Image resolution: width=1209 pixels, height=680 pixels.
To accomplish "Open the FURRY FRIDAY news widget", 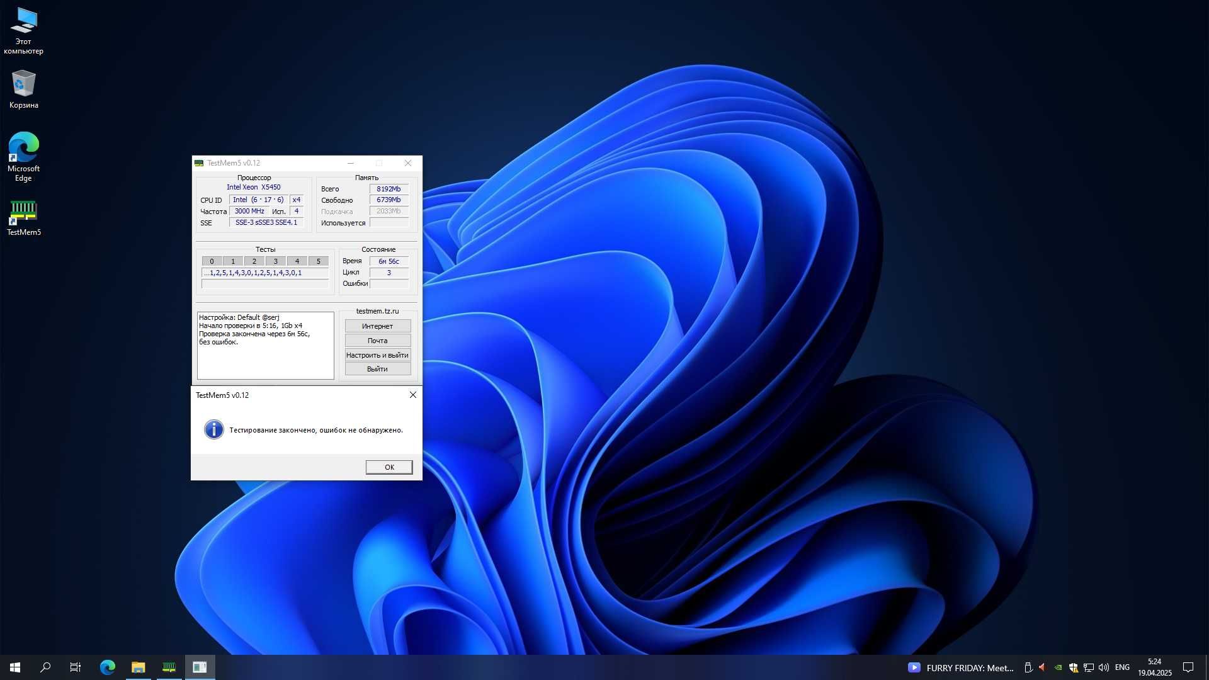I will click(x=961, y=668).
